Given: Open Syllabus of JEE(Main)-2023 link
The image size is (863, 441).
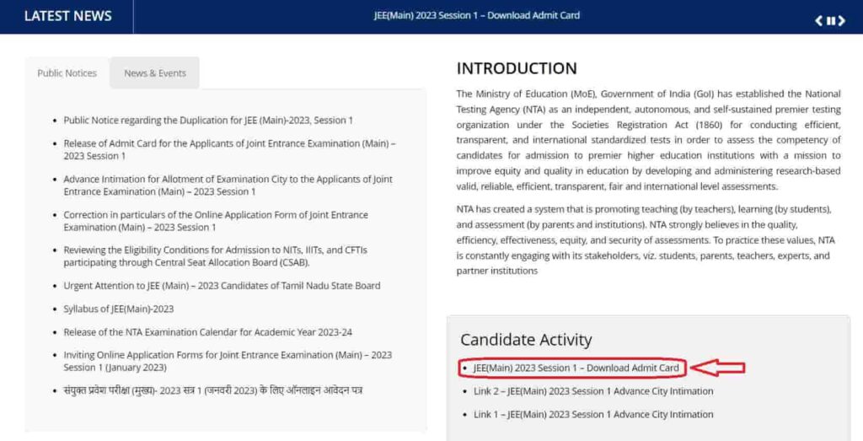Looking at the screenshot, I should click(x=118, y=309).
